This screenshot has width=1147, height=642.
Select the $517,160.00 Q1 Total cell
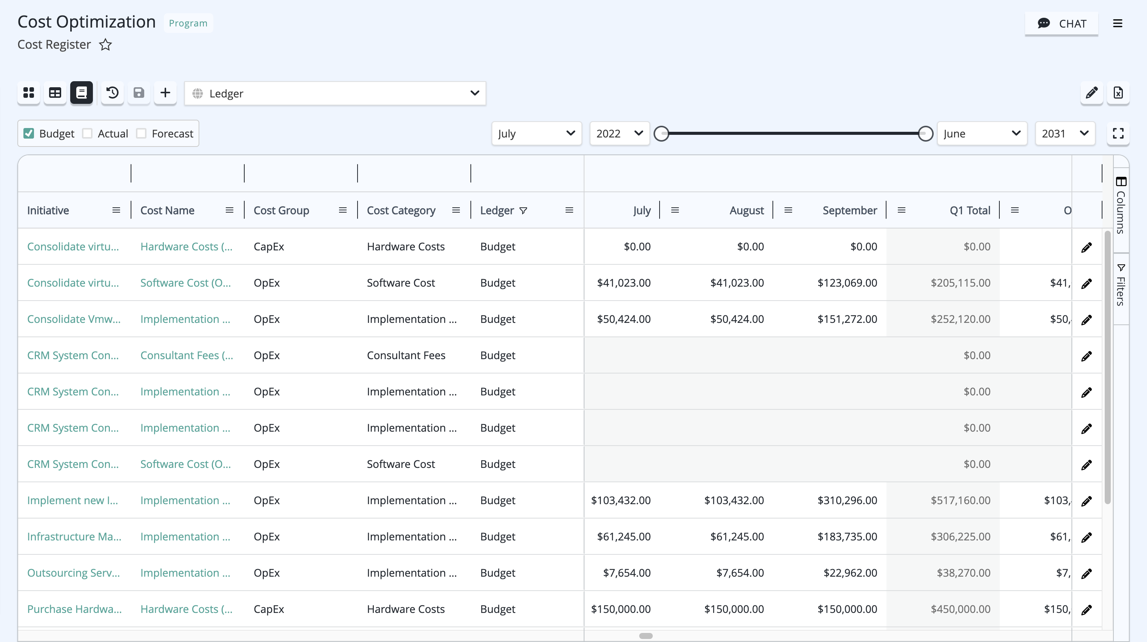tap(960, 500)
